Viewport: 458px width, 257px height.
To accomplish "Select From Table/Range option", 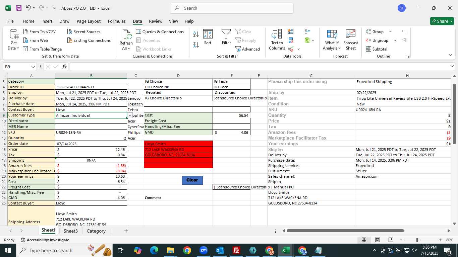I will coord(42,49).
